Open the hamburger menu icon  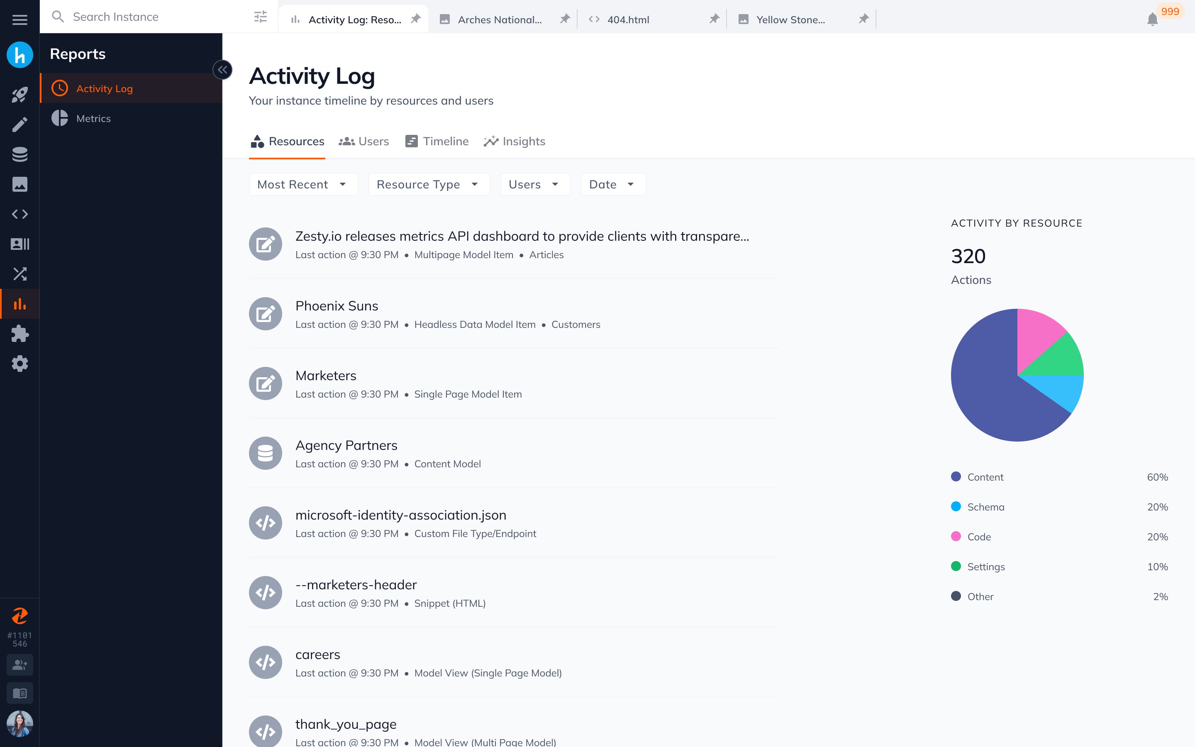click(x=20, y=20)
